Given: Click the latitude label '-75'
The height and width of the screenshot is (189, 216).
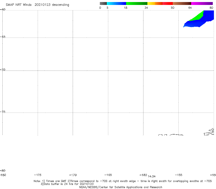Looking at the screenshot, I should coord(3,112).
